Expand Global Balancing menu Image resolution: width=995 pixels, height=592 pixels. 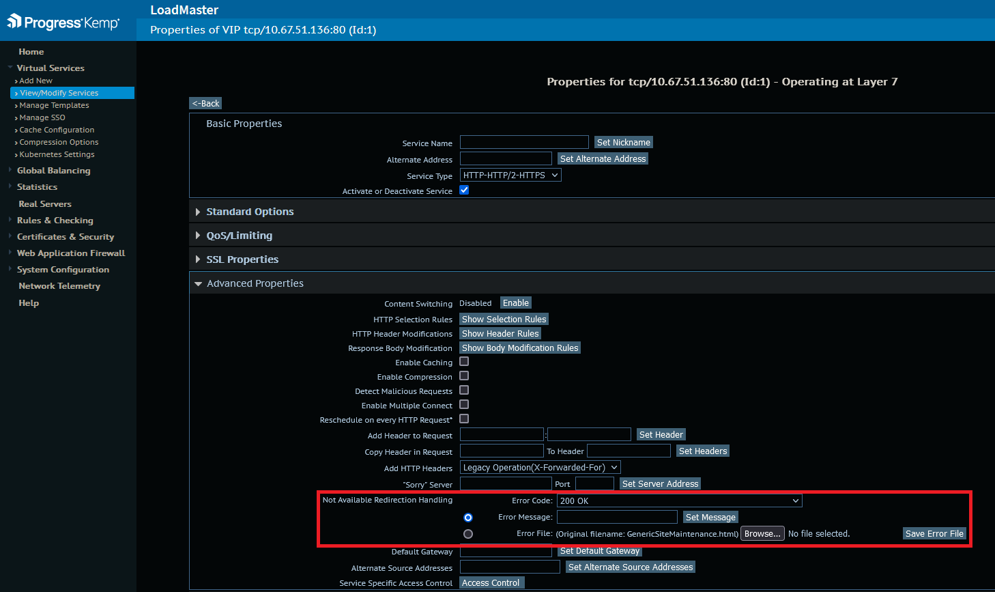(53, 171)
